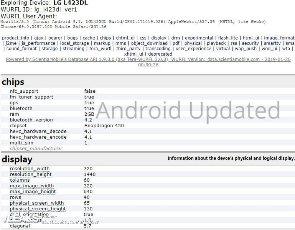
Task: Click the multi_sim row label
Action: (21, 143)
